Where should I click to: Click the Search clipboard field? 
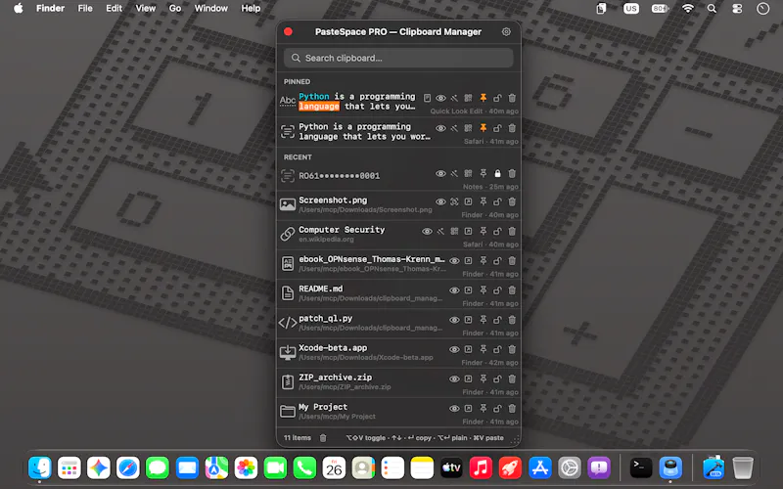click(x=398, y=58)
